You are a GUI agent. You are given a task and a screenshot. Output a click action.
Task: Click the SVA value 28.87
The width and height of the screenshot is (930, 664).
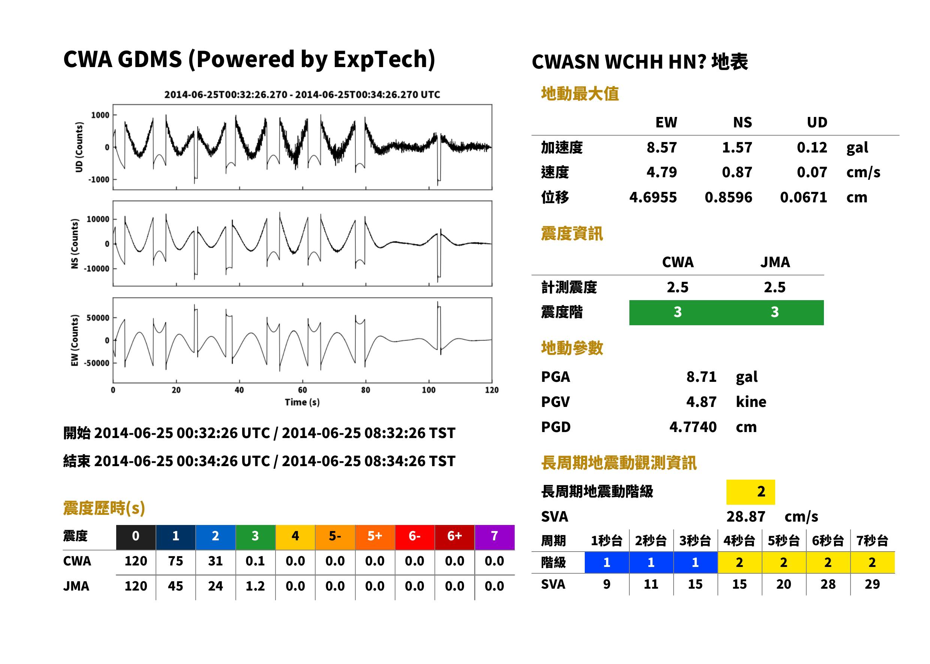tap(746, 516)
